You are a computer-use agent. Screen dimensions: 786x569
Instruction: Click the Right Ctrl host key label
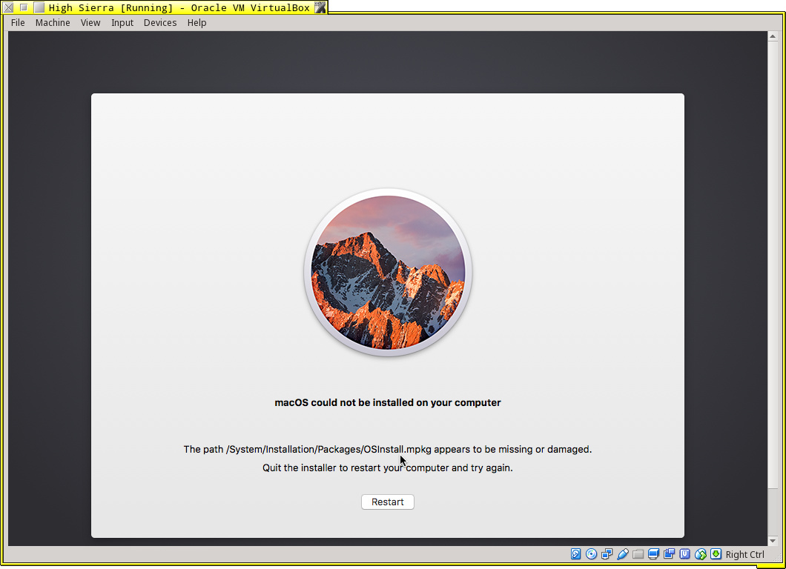click(745, 554)
